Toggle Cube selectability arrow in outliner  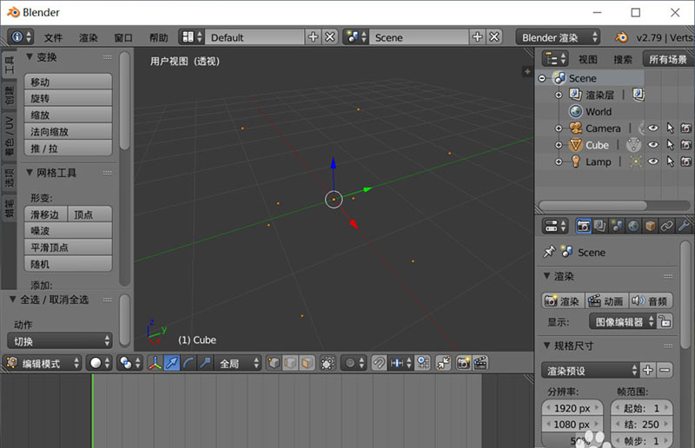click(670, 145)
